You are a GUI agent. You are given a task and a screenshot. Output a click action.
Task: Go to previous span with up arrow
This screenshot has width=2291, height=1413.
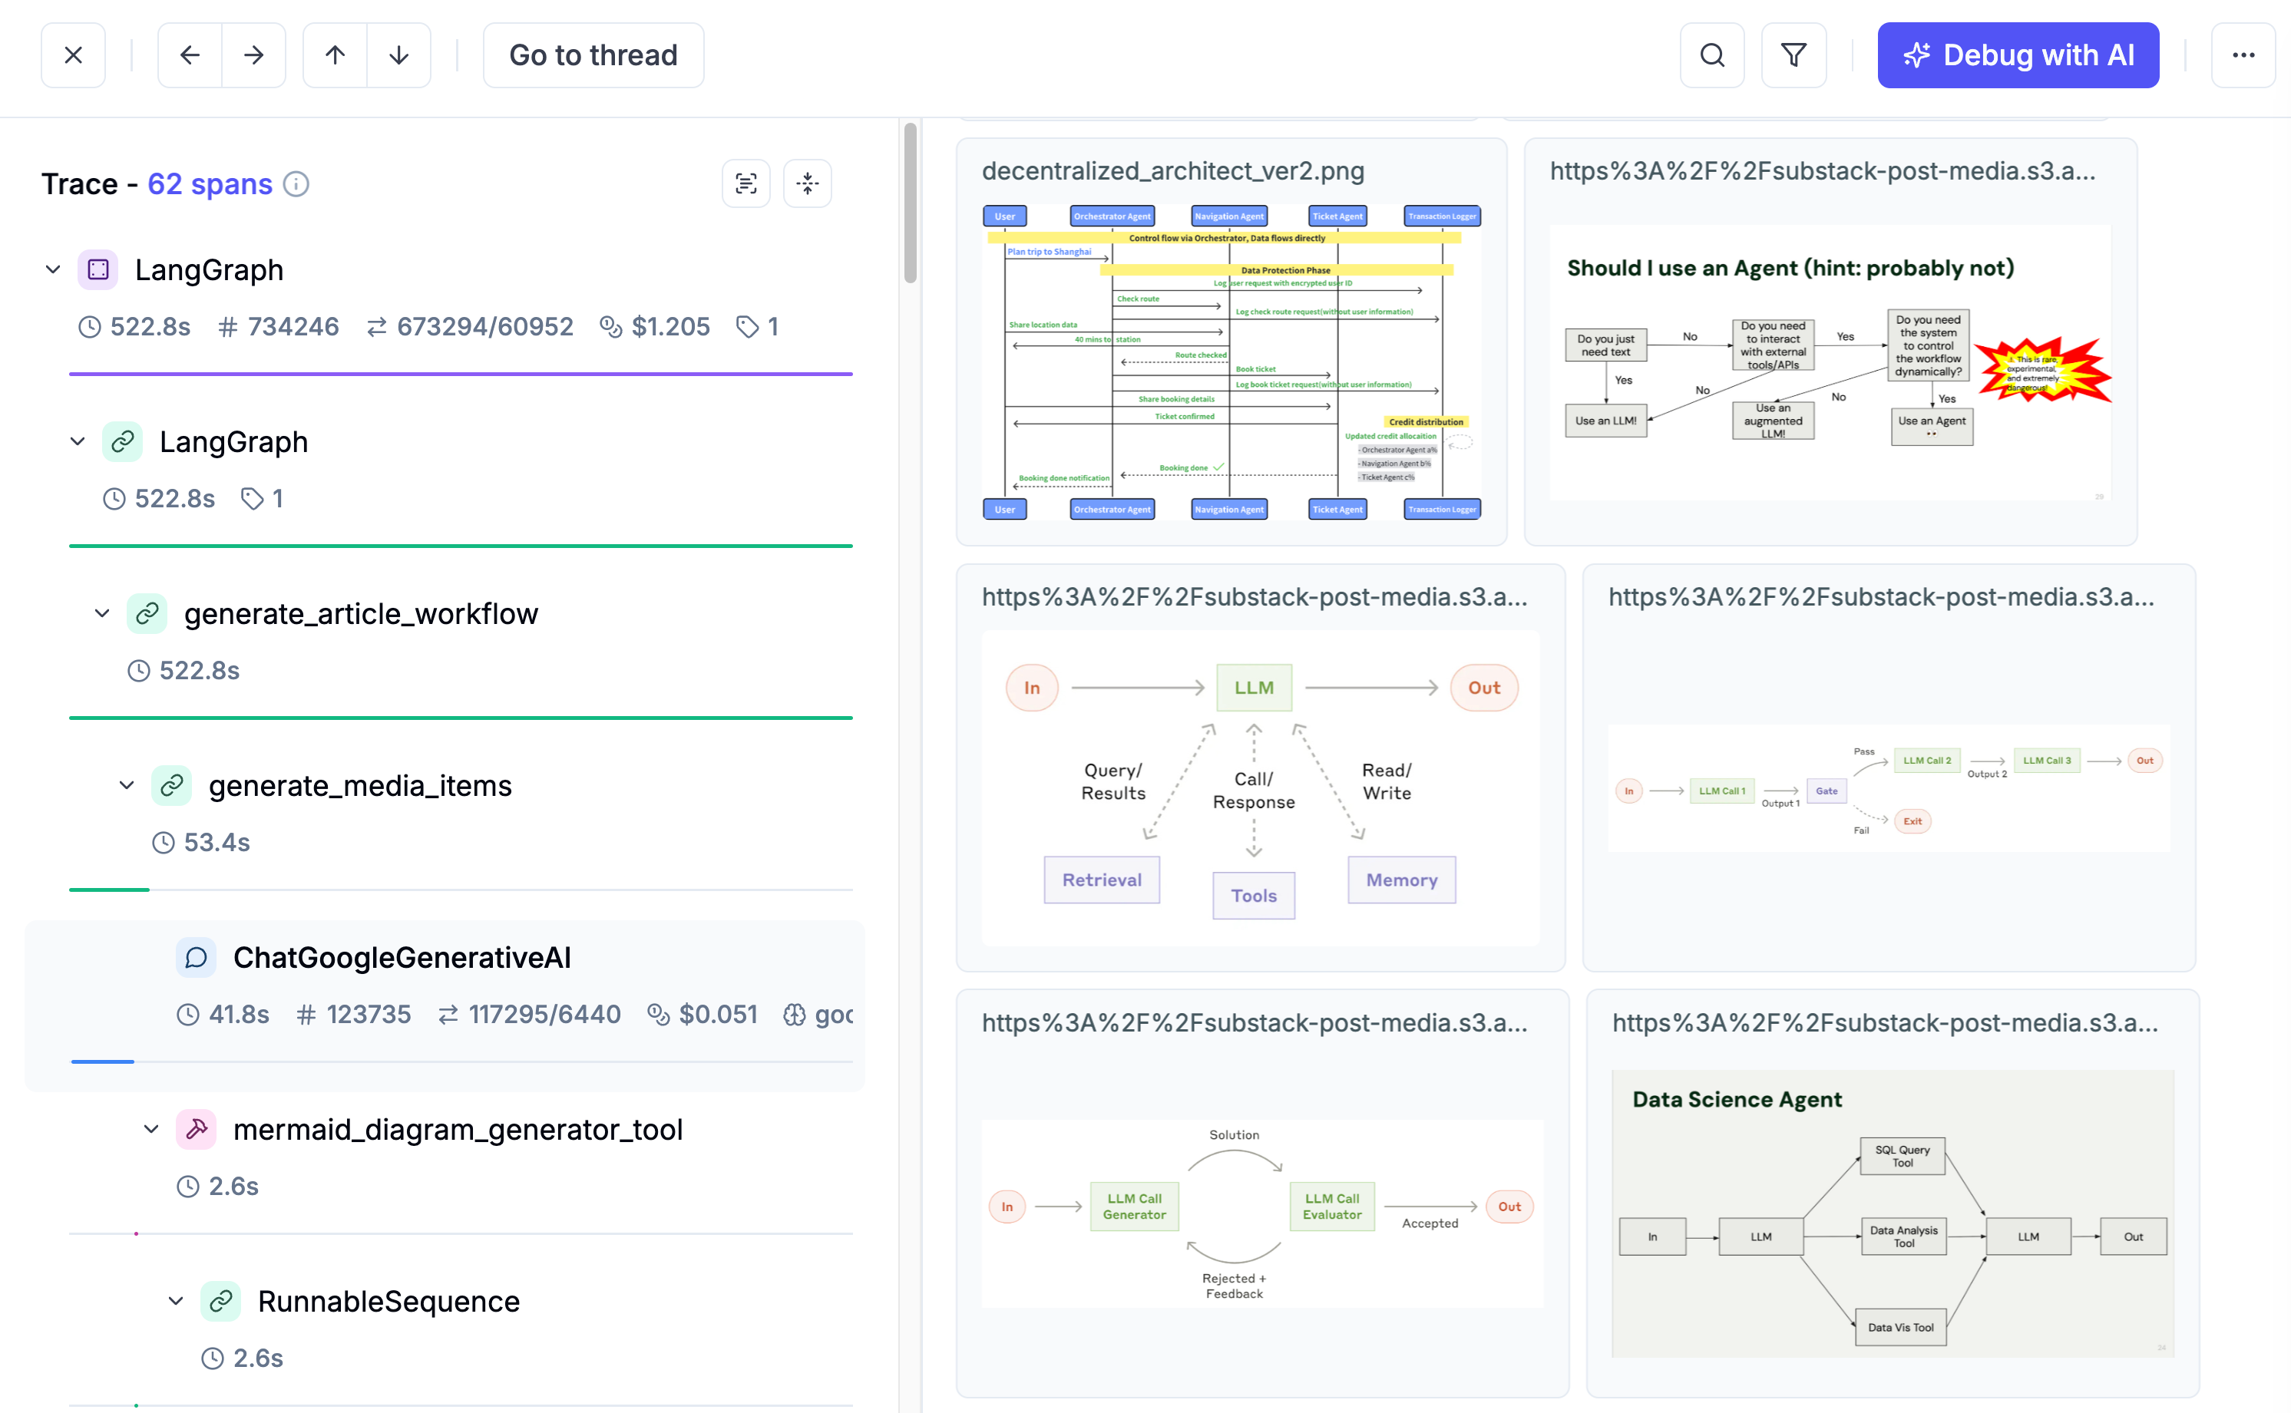point(336,55)
